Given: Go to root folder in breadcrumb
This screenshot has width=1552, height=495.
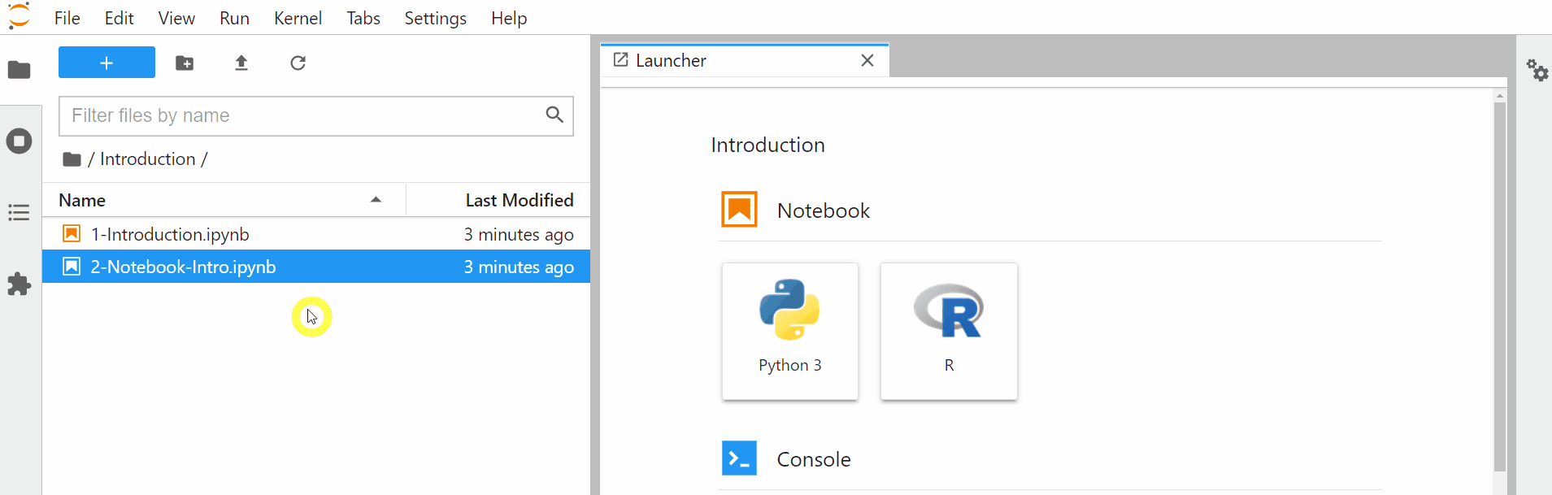Looking at the screenshot, I should (x=72, y=159).
